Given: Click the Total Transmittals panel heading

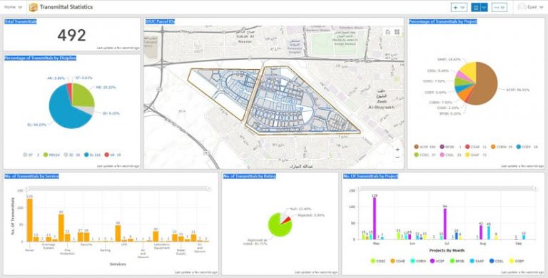Looking at the screenshot, I should click(x=21, y=21).
